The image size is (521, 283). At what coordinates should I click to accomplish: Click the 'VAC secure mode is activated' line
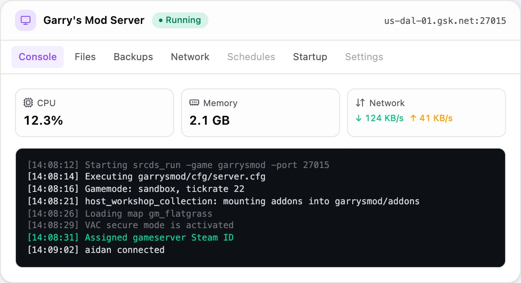point(131,225)
